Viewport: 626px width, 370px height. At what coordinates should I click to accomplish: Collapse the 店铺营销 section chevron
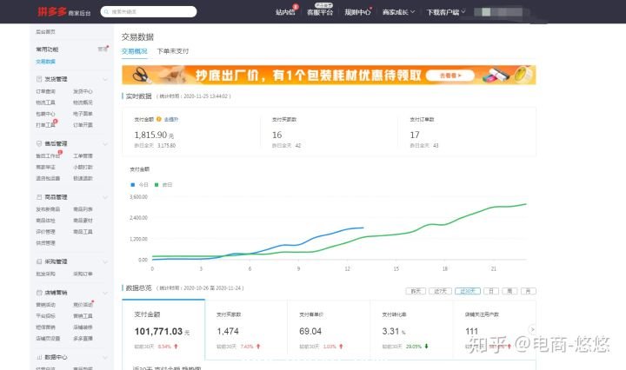(x=105, y=293)
